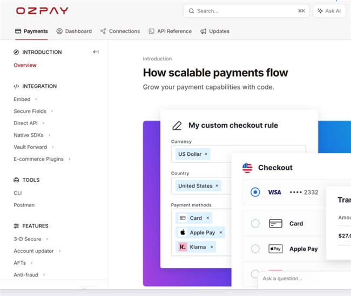Open the Postman link in Tools
351x296 pixels.
[x=24, y=205]
